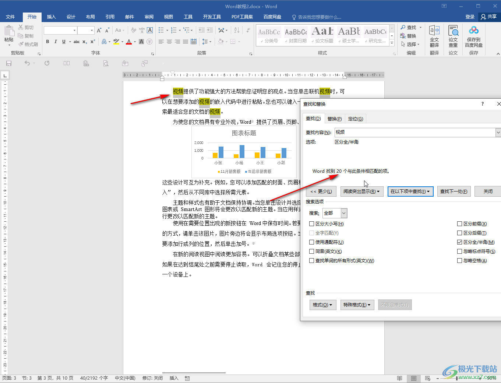Viewport: 501px width, 383px height.
Task: Open 阅读突出显示 dropdown button
Action: pyautogui.click(x=362, y=191)
